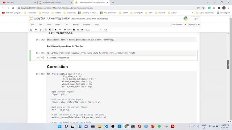Image resolution: width=232 pixels, height=130 pixels.
Task: Open PowerPoint from the taskbar
Action: pyautogui.click(x=153, y=126)
